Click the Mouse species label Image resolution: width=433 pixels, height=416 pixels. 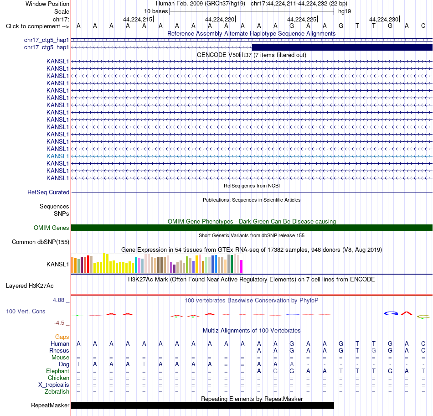tap(60, 358)
